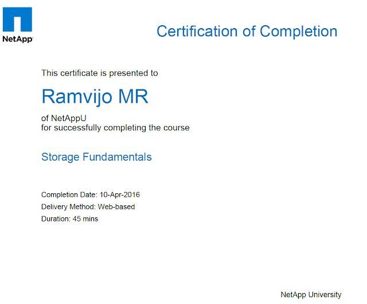Select the recipient name 'Ramvijo MR'
This screenshot has height=304, width=367.
[95, 97]
